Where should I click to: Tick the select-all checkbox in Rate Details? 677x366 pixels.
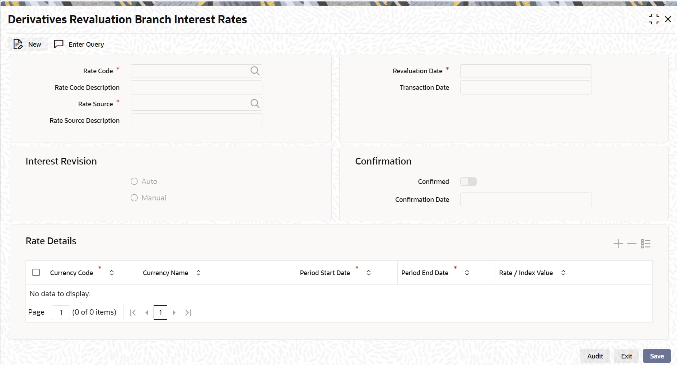[36, 273]
